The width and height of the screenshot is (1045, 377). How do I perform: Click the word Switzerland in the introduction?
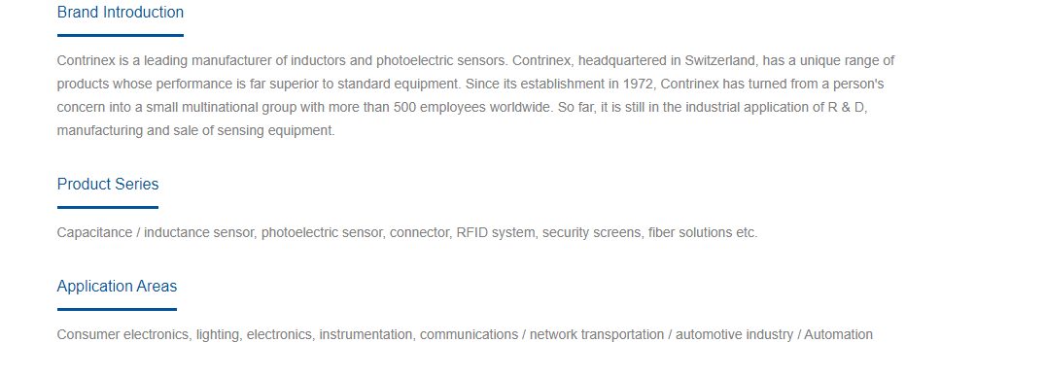(720, 60)
